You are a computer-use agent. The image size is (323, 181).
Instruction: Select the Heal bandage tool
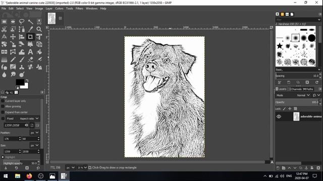[x=30, y=67]
